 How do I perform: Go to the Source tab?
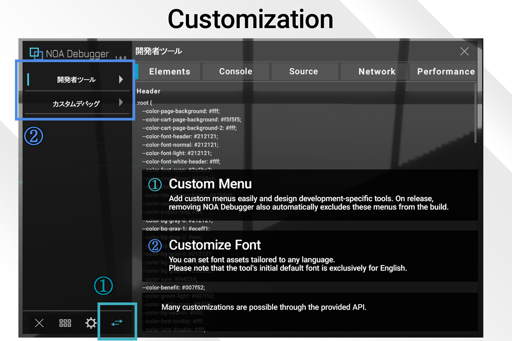pyautogui.click(x=303, y=72)
